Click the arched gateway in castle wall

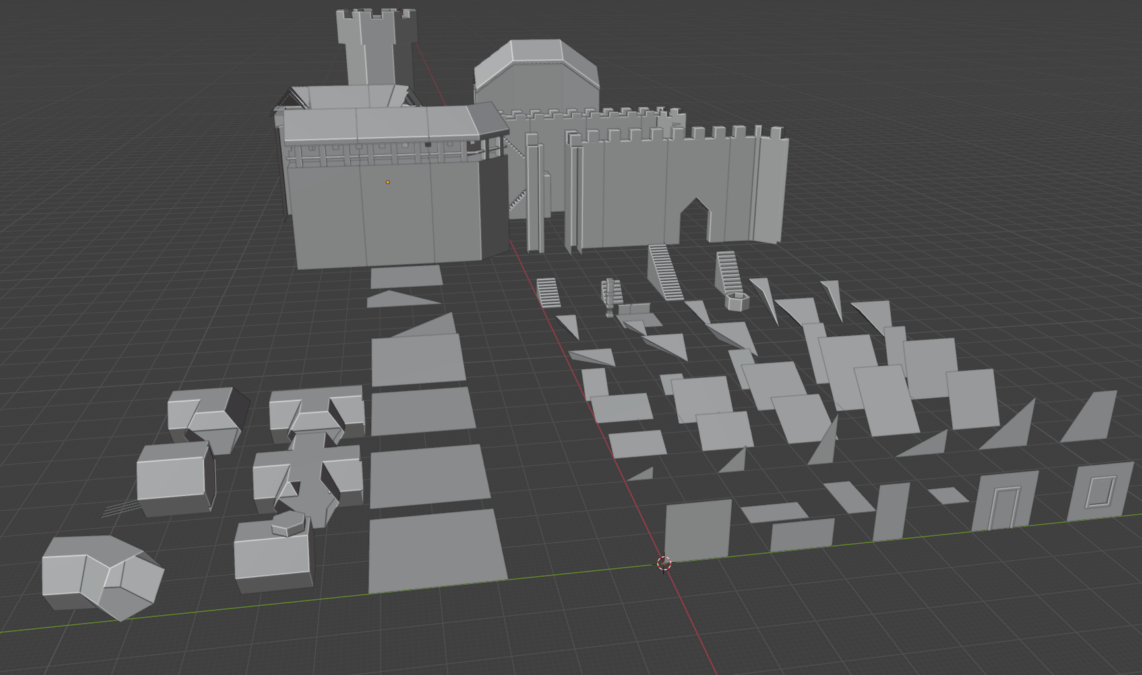[696, 220]
